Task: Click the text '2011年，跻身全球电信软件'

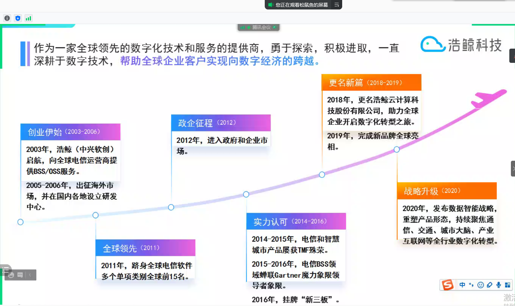Action: (x=147, y=266)
